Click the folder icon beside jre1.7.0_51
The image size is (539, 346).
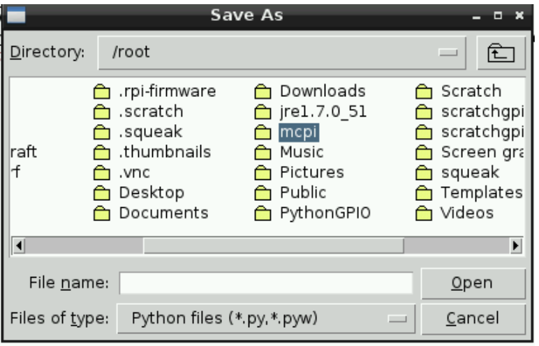[x=263, y=112]
